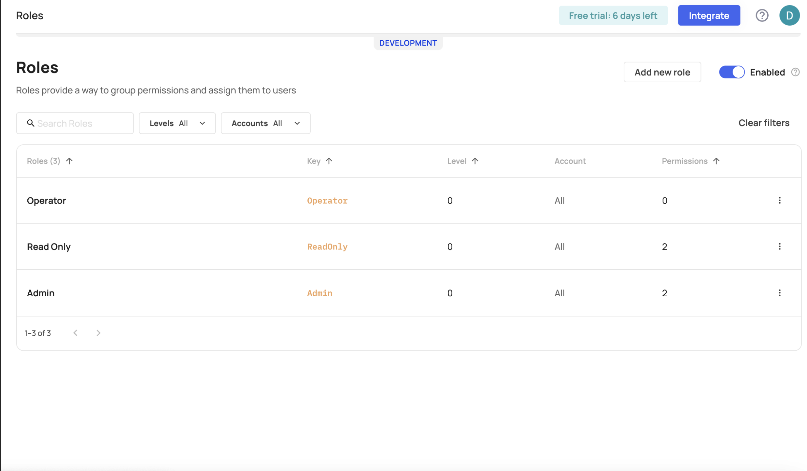Viewport: 807px width, 471px height.
Task: Go to next page of roles
Action: click(98, 333)
